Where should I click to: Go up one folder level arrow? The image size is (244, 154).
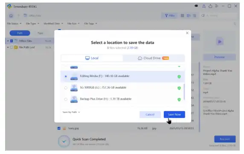18,15
